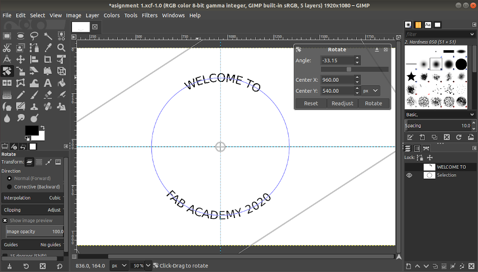The height and width of the screenshot is (272, 478).
Task: Swap foreground and background colors
Action: tap(43, 127)
